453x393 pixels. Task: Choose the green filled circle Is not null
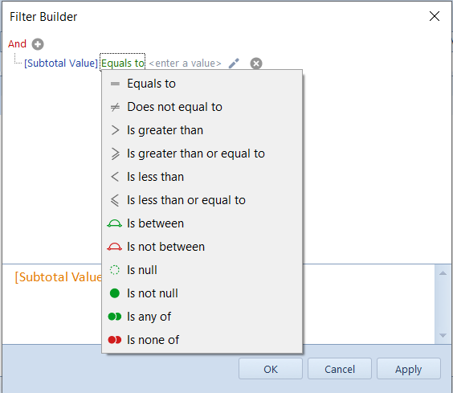coord(114,293)
